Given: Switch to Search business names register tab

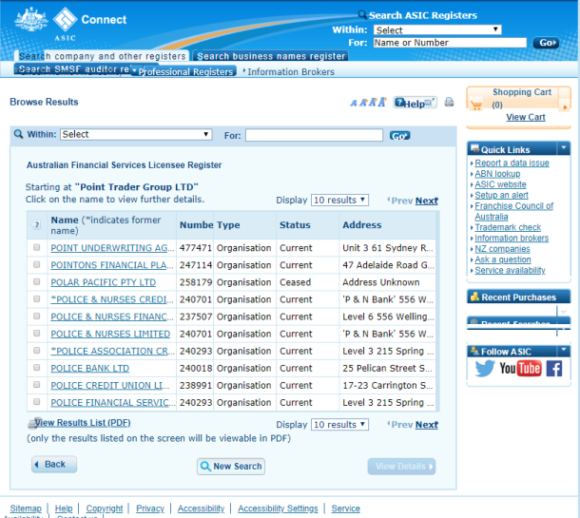Looking at the screenshot, I should tap(271, 56).
